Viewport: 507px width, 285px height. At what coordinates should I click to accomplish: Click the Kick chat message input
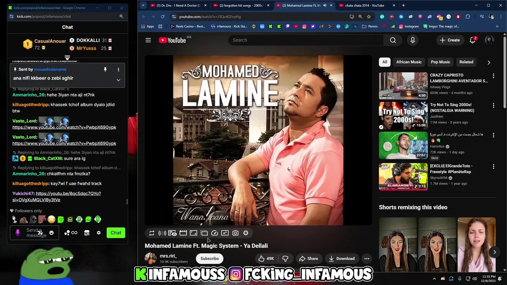(34, 233)
